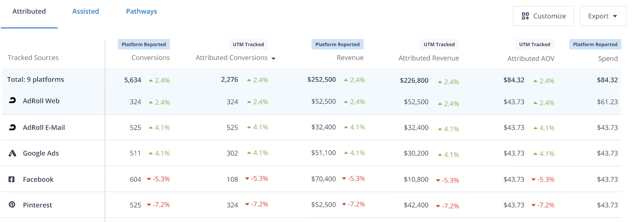The width and height of the screenshot is (635, 222).
Task: Open the Export dropdown
Action: 602,16
